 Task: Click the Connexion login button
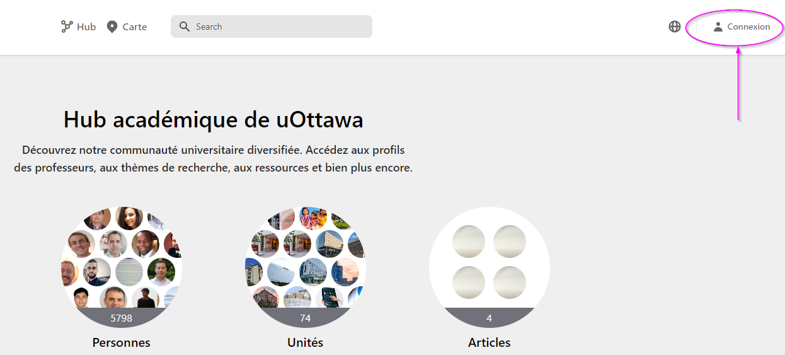point(748,26)
